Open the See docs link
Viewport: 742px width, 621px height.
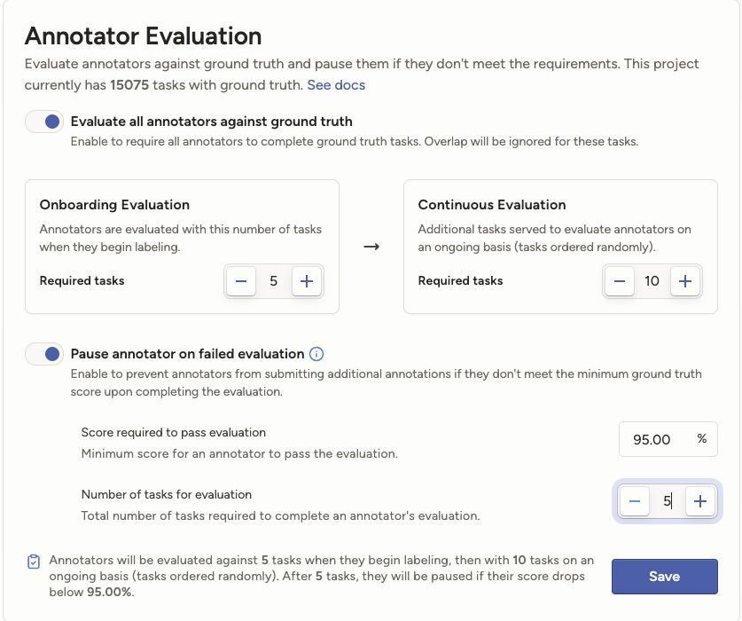click(336, 85)
